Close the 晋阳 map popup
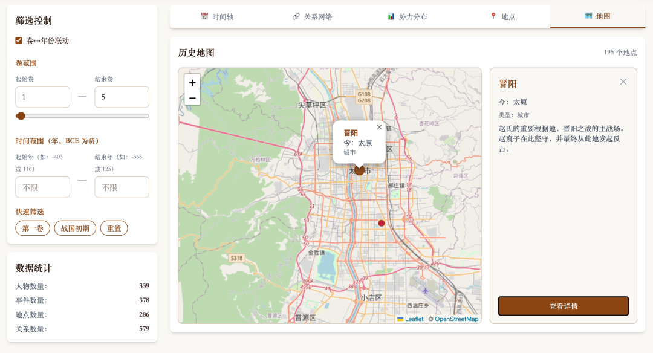This screenshot has height=353, width=653. 379,128
